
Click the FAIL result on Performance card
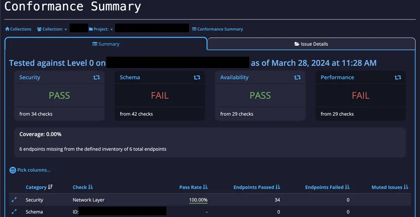361,95
